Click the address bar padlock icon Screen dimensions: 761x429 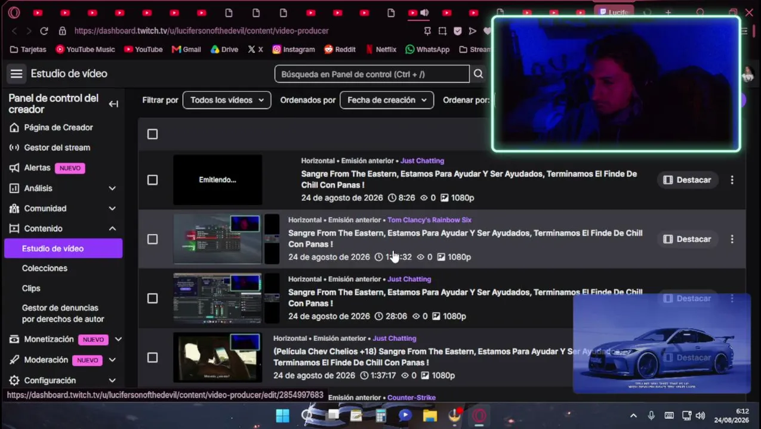(x=62, y=31)
